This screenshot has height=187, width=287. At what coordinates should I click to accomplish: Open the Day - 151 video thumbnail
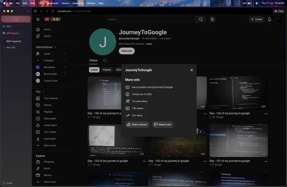coord(239,140)
